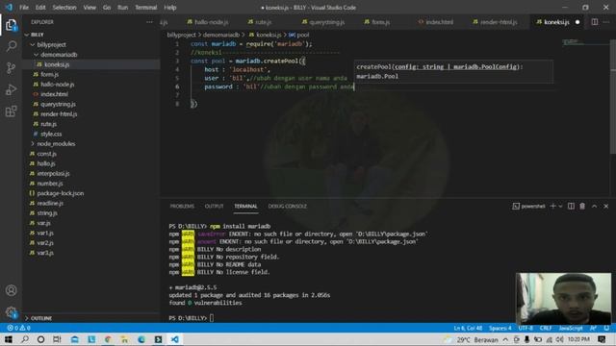Change encoding via UTF-8 status item
Screen dimensions: 616x346
click(526, 328)
